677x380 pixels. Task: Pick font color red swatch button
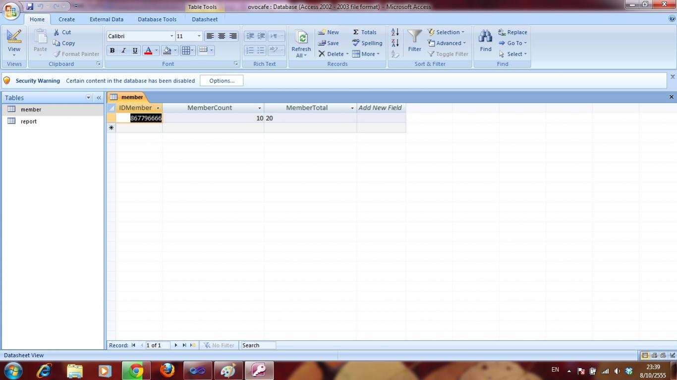tap(148, 50)
